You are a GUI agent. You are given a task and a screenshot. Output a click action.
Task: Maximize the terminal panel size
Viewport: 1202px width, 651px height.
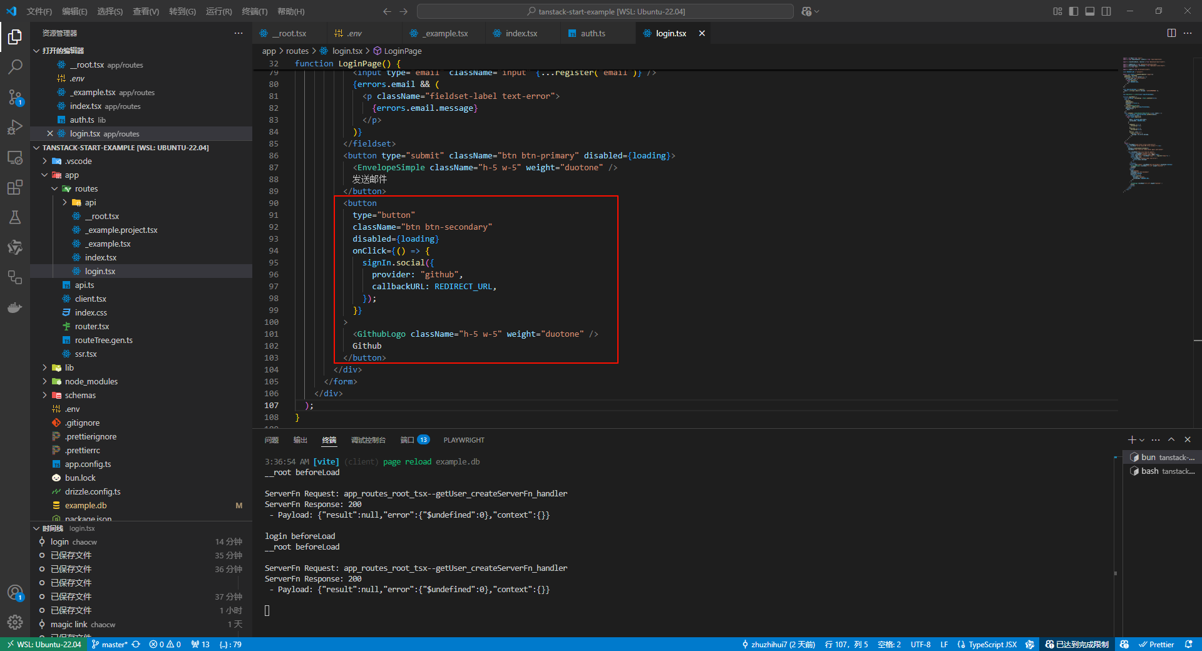(1171, 440)
